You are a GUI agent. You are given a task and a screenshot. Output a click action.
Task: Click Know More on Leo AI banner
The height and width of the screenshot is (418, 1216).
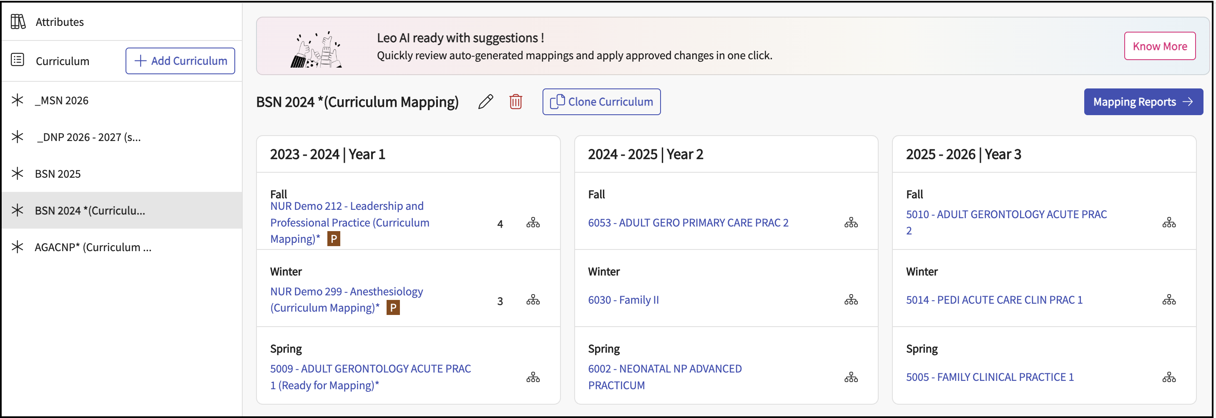click(1159, 46)
